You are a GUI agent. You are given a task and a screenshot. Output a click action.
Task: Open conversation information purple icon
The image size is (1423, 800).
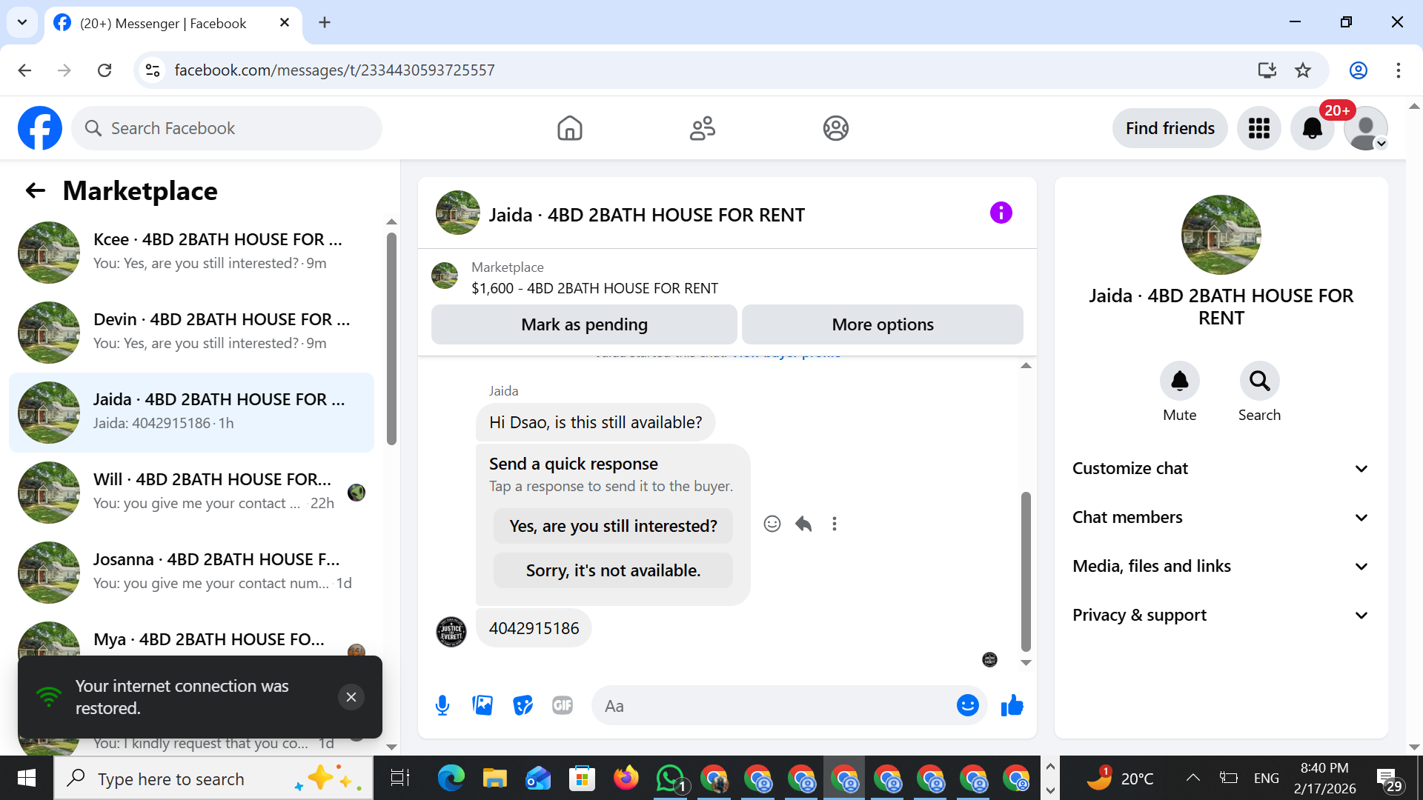(x=1001, y=213)
